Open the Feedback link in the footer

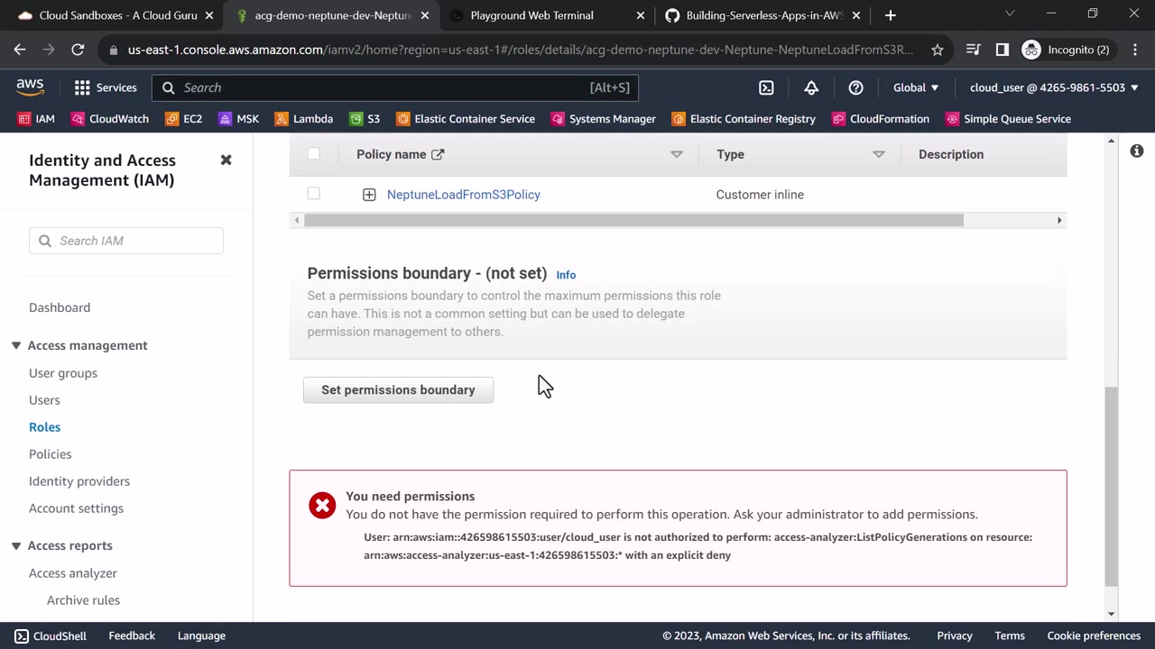(132, 635)
